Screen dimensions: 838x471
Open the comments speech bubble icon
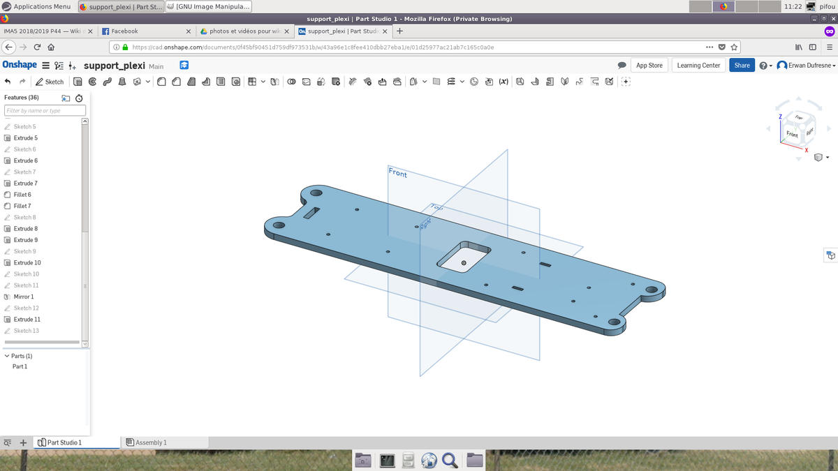(622, 66)
